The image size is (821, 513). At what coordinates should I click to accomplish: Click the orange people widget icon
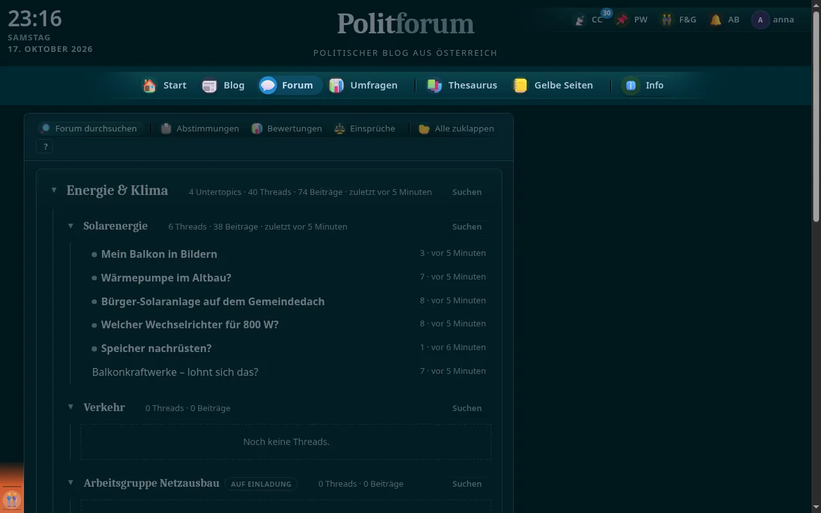tap(12, 500)
